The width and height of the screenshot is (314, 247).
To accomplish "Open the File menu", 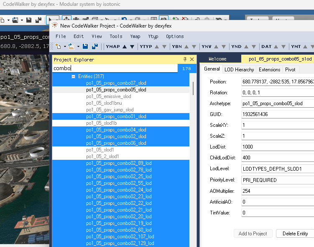I will click(x=61, y=36).
